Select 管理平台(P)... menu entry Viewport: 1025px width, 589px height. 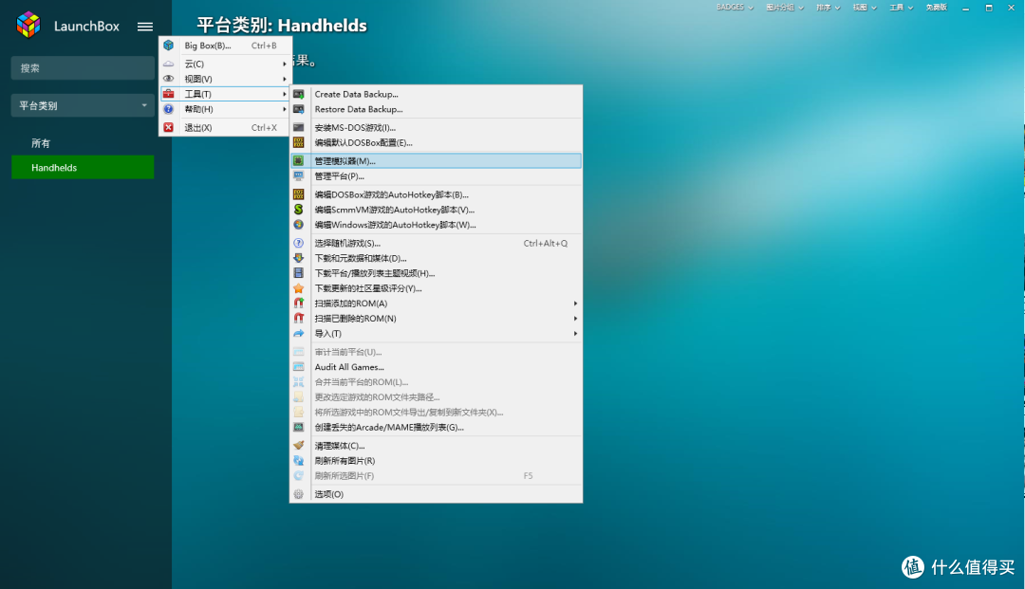[436, 176]
